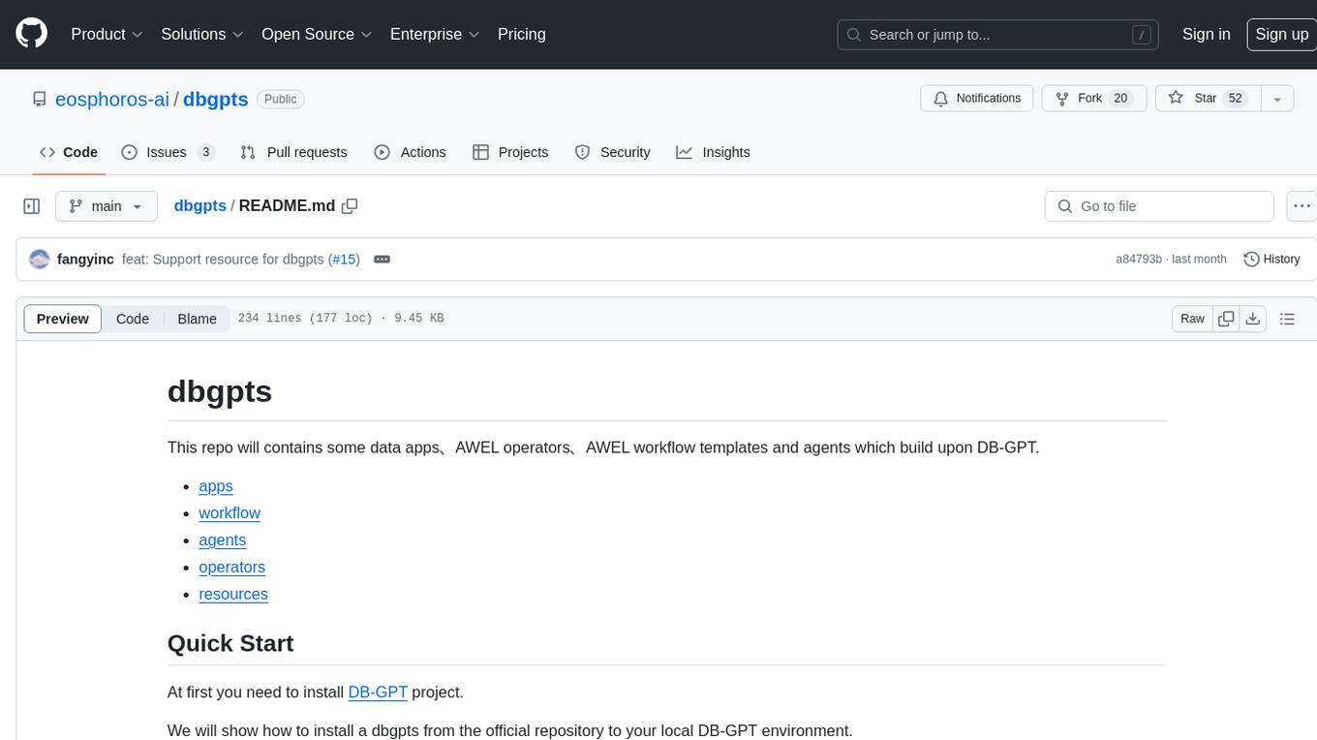Image resolution: width=1317 pixels, height=740 pixels.
Task: Open the workflow link
Action: tap(230, 513)
